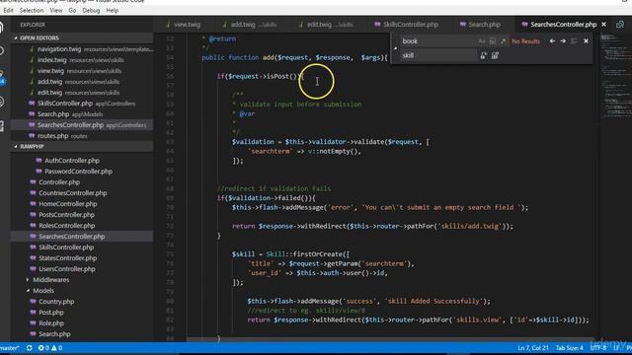Click the Replace All button icon
The height and width of the screenshot is (355, 632).
[495, 55]
